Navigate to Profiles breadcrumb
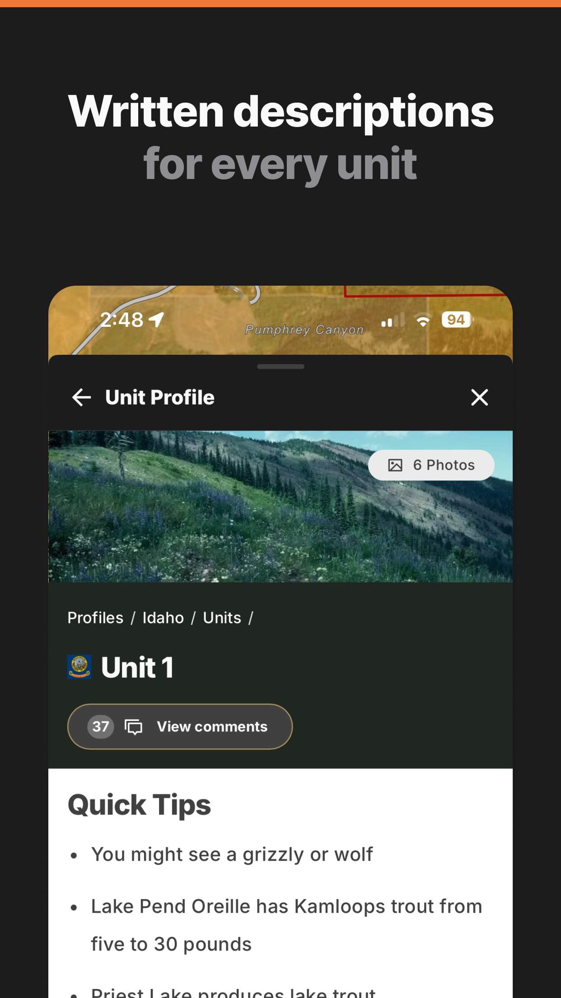This screenshot has width=561, height=998. 95,618
